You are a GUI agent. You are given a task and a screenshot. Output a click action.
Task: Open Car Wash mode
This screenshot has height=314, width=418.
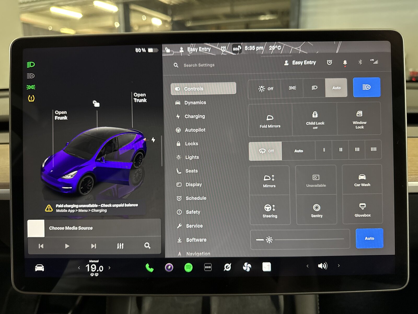click(362, 180)
